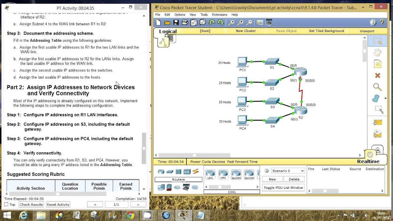Click the Undo green arrow icon

(x=212, y=22)
